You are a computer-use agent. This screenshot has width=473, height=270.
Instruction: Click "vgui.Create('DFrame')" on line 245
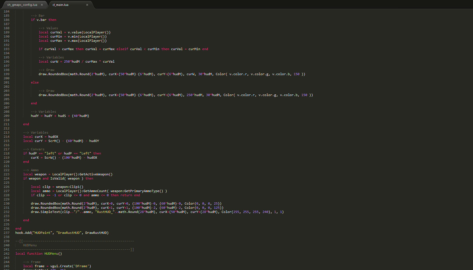coord(71,266)
